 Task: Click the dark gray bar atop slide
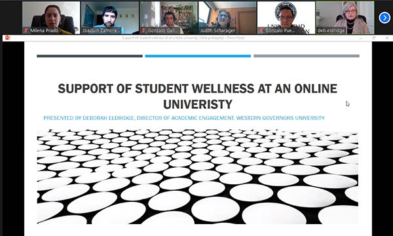[x=90, y=56]
